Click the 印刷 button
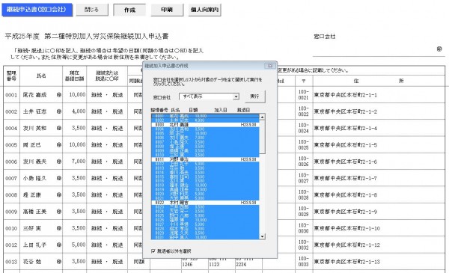449x273 pixels. coord(167,10)
